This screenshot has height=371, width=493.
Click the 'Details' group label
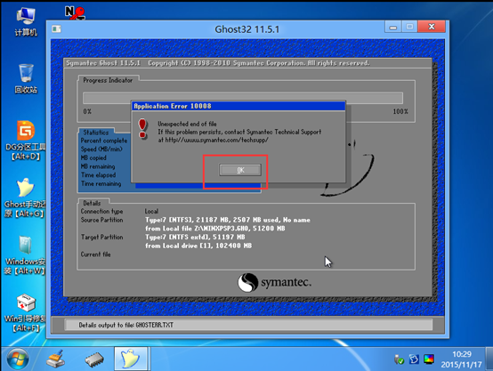tap(92, 203)
